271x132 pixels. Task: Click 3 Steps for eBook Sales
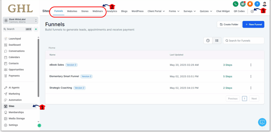[228, 65]
